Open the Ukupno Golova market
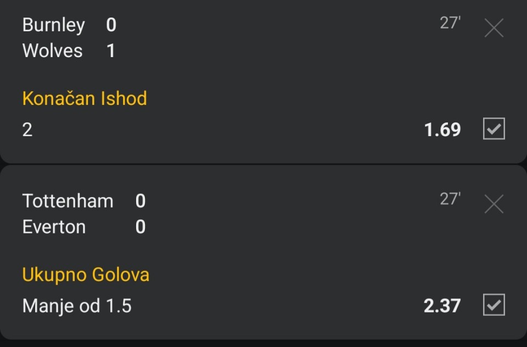 [86, 275]
